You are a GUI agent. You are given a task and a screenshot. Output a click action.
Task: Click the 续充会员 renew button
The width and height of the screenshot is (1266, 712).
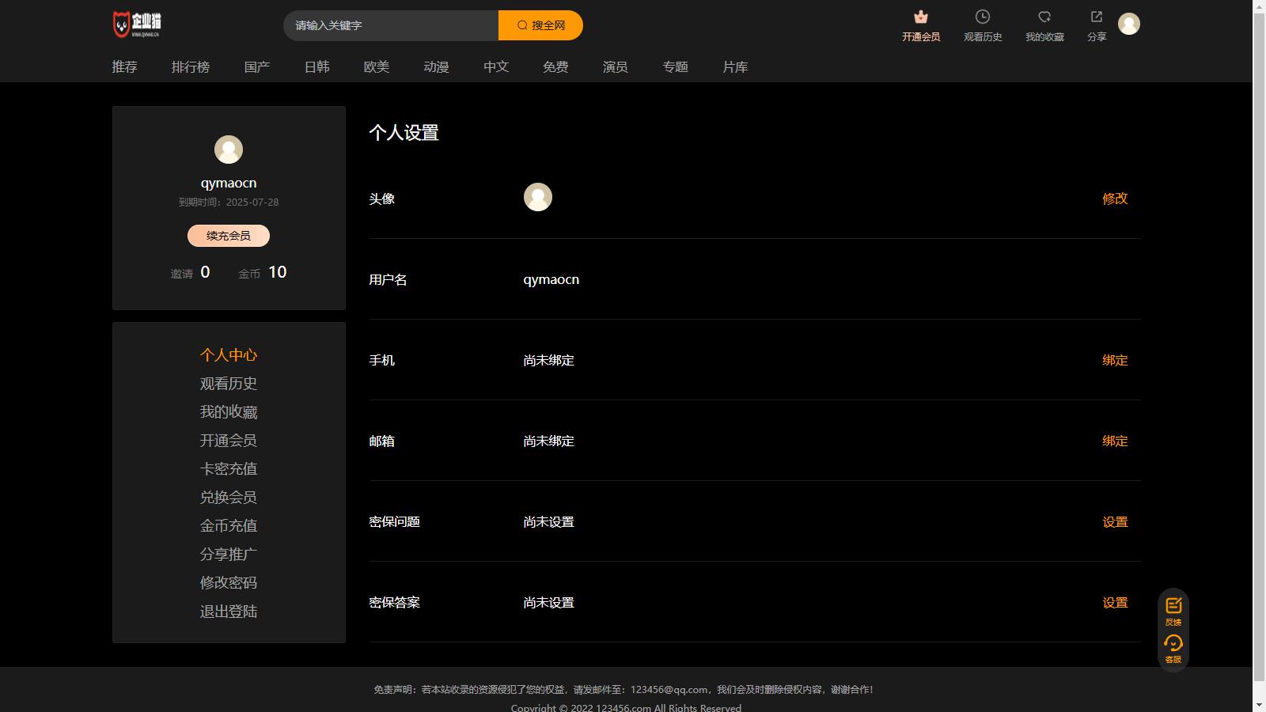228,236
